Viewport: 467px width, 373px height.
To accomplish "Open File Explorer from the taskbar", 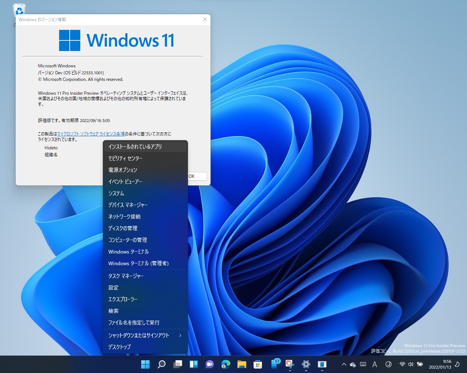I will [242, 364].
